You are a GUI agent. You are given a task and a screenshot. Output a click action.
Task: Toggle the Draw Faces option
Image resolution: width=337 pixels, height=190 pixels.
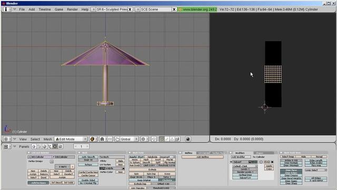(x=291, y=170)
